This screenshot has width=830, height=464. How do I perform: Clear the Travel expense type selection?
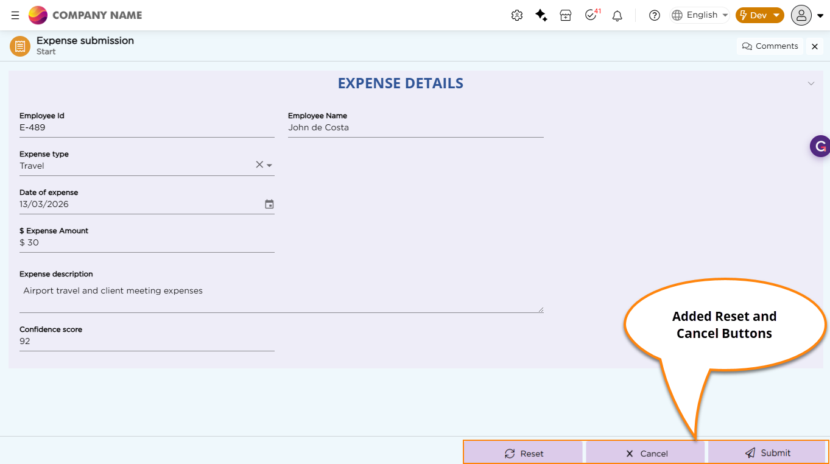point(259,164)
